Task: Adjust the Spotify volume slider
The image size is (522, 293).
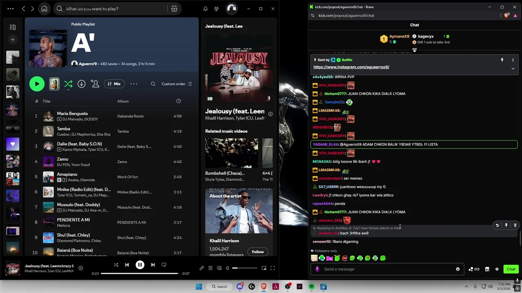Action: [x=245, y=268]
